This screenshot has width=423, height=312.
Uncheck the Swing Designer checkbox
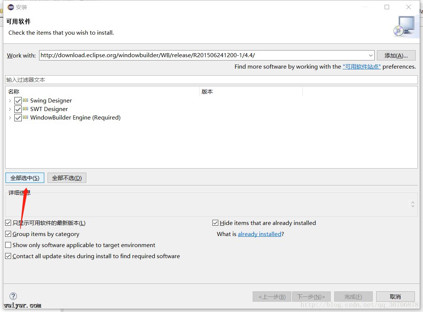click(x=18, y=101)
